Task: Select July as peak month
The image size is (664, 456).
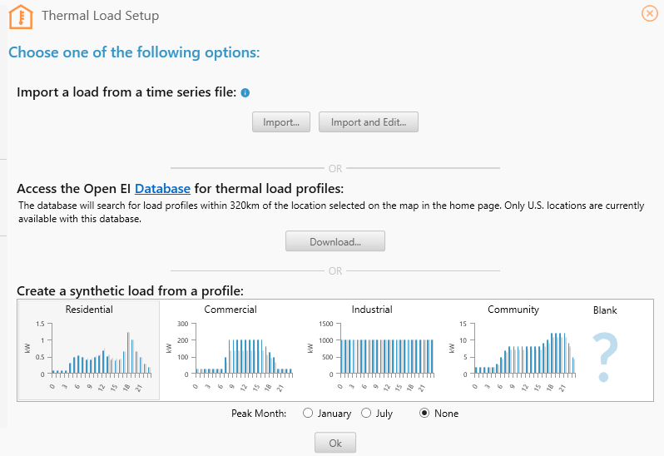Action: pyautogui.click(x=366, y=414)
